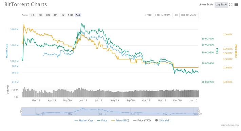Click the Mar '19 date axis label
The image size is (241, 131).
coord(36,100)
